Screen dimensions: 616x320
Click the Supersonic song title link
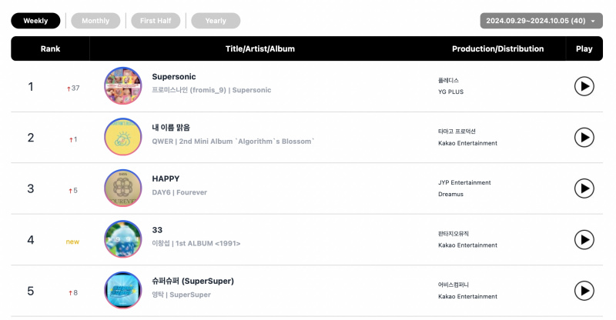pyautogui.click(x=174, y=77)
